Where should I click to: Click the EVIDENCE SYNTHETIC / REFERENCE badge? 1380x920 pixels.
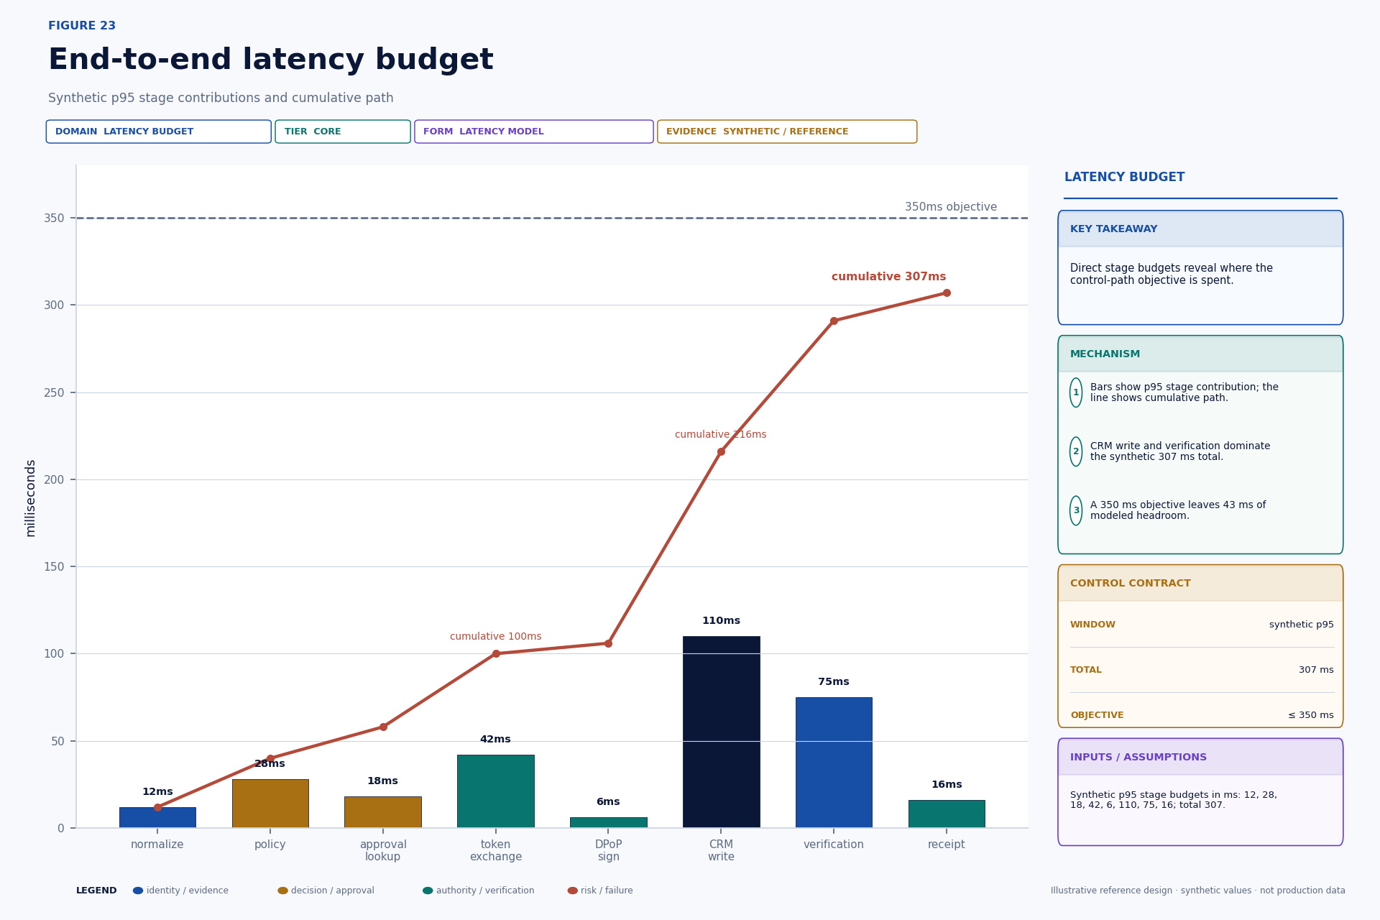tap(787, 132)
